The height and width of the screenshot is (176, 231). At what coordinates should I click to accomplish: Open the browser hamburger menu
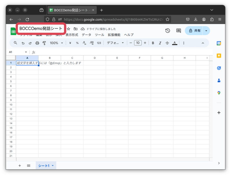(x=220, y=19)
